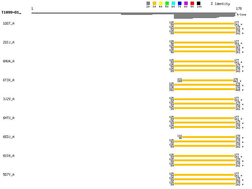Viewport: 252px width, 189px height.
Task: Select the green 50% identity swatch
Action: pos(167,3)
